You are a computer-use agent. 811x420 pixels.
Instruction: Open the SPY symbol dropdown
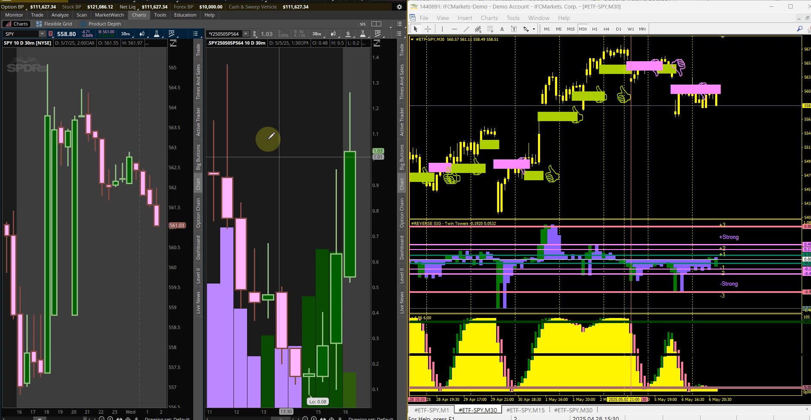42,34
